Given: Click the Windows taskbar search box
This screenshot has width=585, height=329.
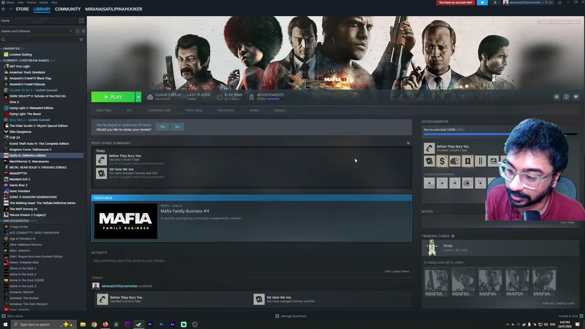Looking at the screenshot, I should (43, 324).
